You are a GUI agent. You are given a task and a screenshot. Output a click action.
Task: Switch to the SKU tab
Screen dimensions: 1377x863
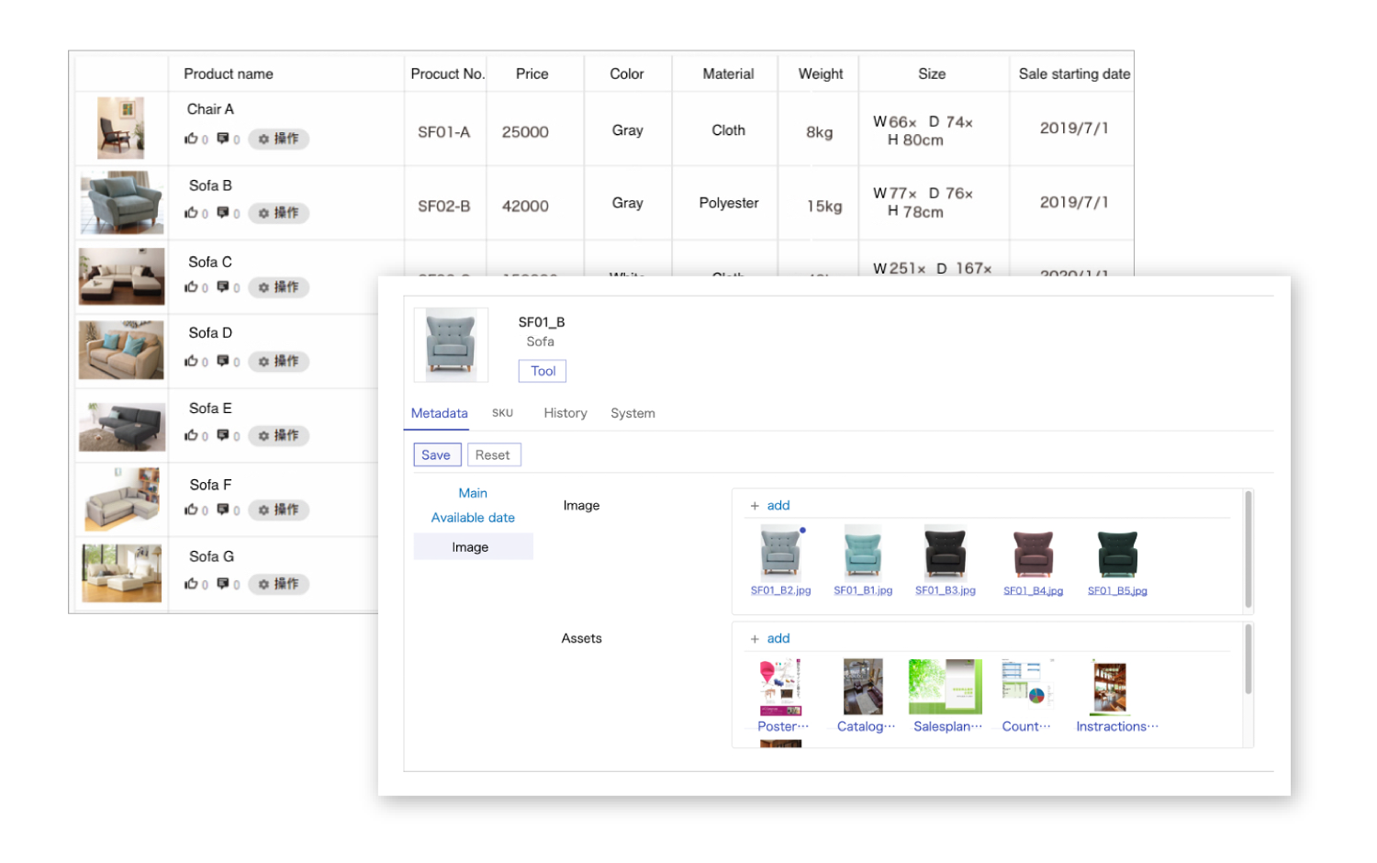tap(502, 413)
